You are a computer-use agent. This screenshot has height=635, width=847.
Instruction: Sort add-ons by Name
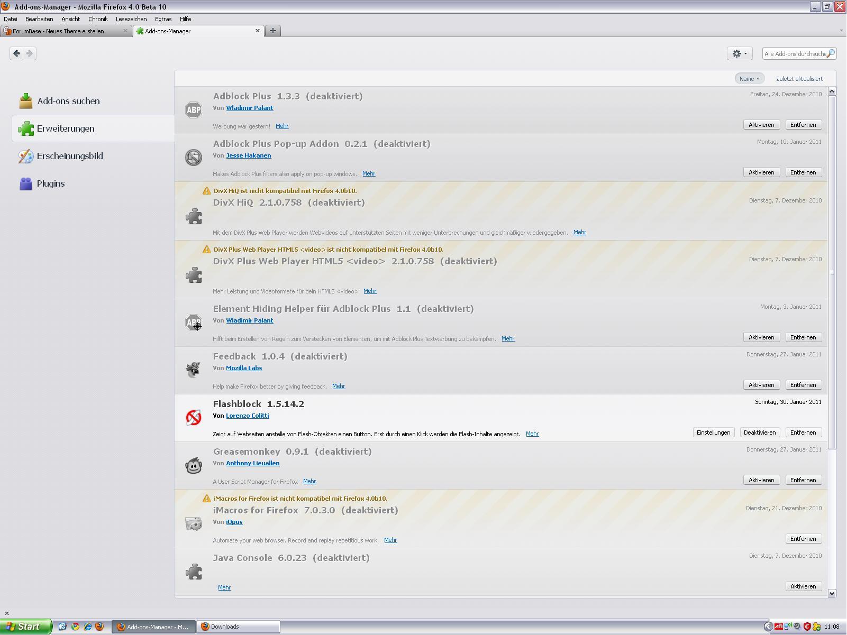pos(750,79)
